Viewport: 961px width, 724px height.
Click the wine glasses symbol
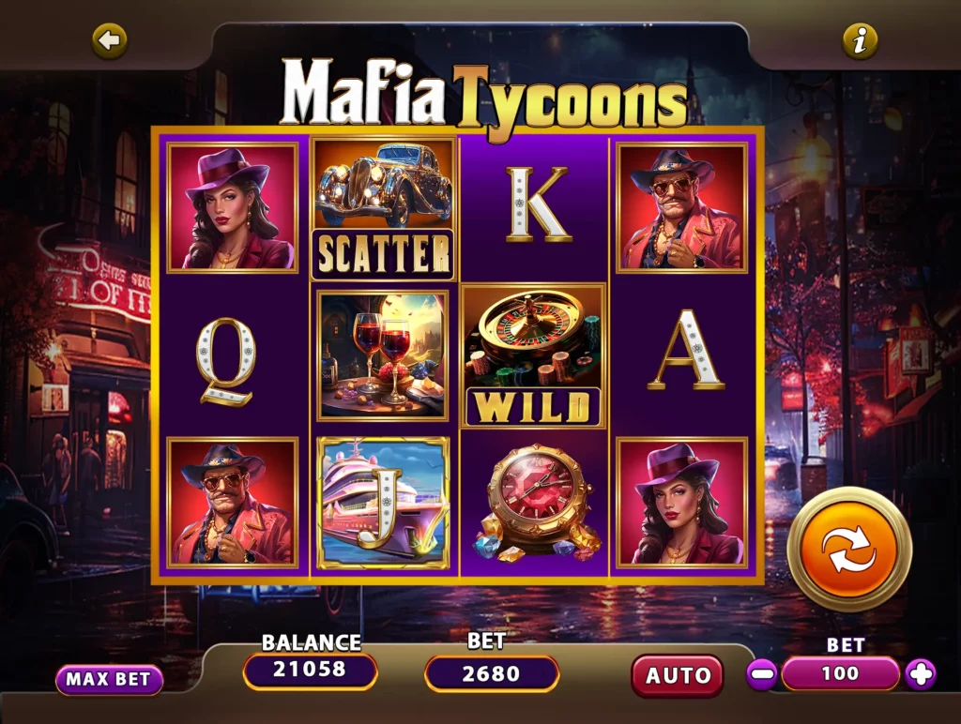click(383, 355)
